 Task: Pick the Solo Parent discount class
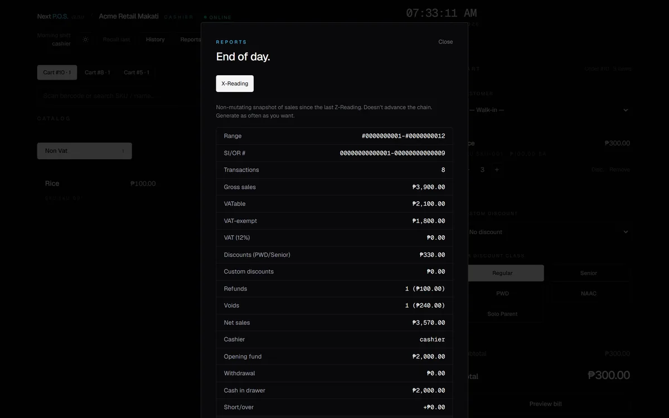click(502, 314)
